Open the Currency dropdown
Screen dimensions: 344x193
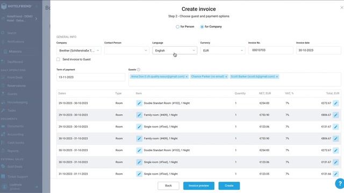pyautogui.click(x=223, y=50)
